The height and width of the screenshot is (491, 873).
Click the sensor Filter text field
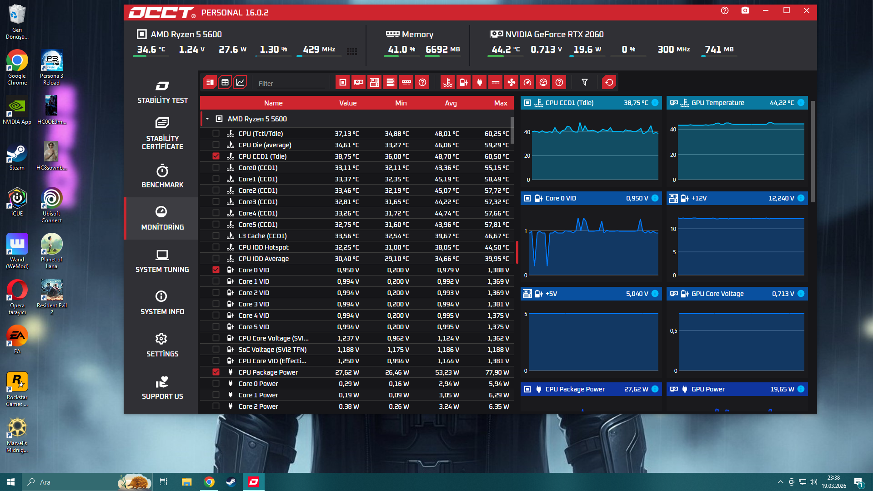tap(291, 83)
